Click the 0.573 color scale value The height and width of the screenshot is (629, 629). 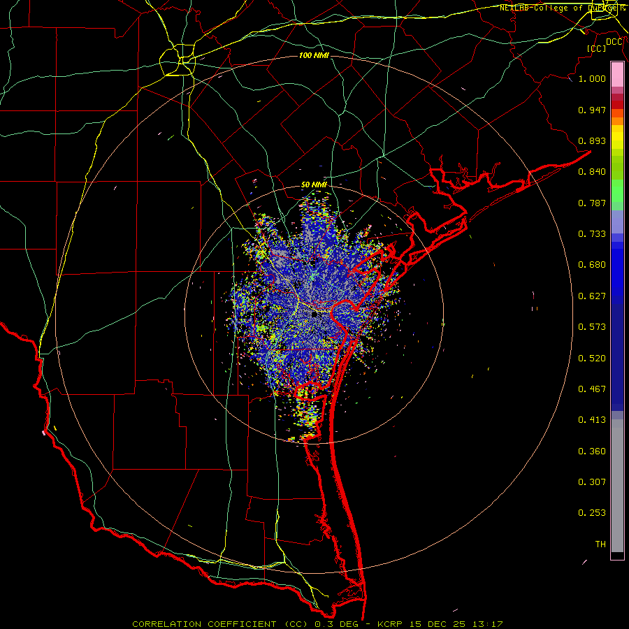click(592, 327)
